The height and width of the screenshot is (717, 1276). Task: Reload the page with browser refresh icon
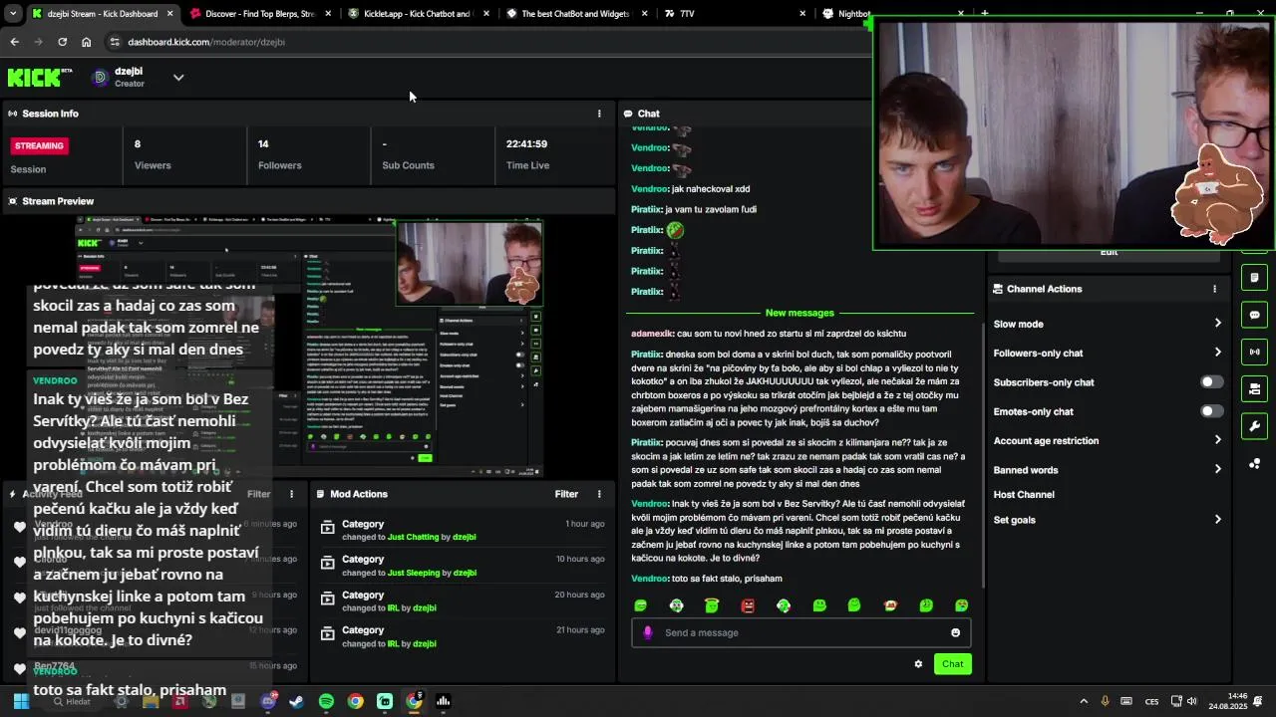[x=62, y=42]
